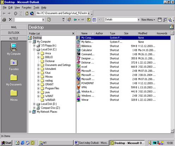
Task: Open My Documents shortcut in Outlook bar
Action: point(14,80)
